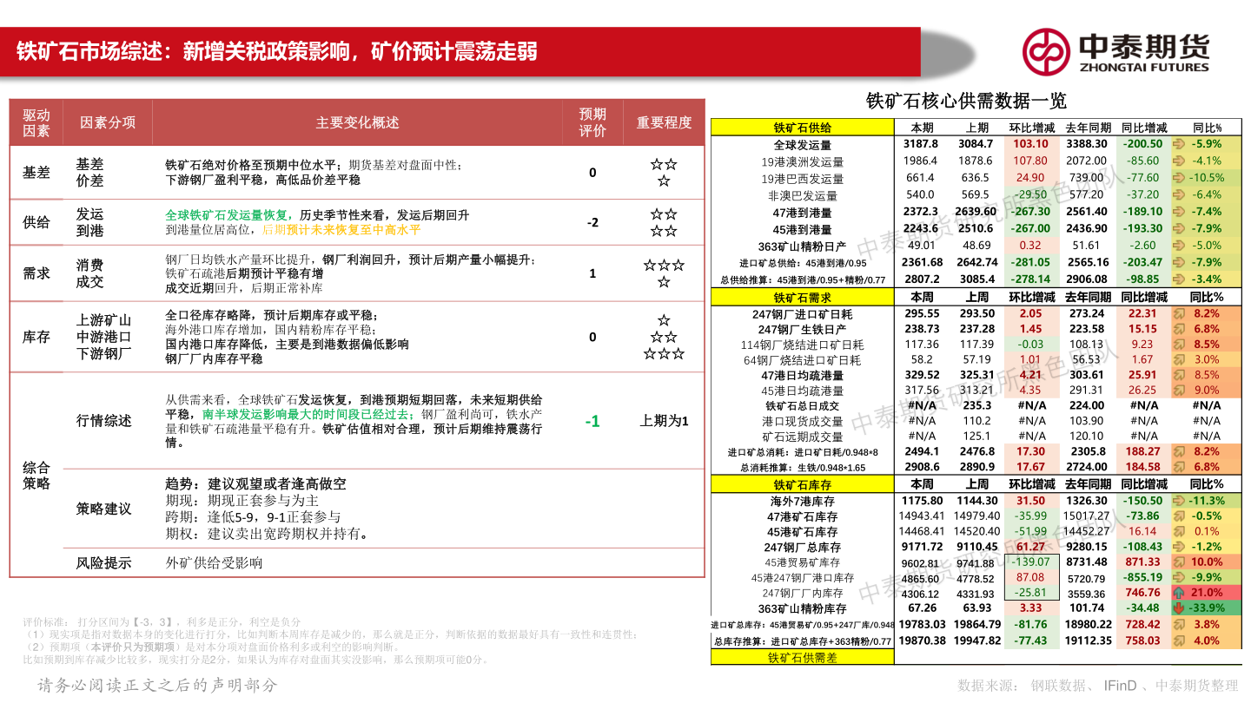
Task: Select the trend arrow next to -5.9% for 全球发运量
Action: coord(1177,144)
